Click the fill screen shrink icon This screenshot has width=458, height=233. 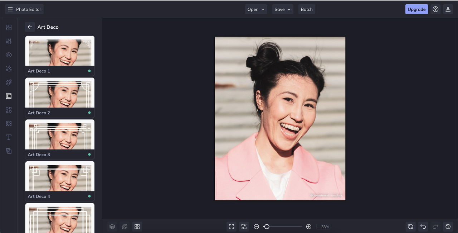click(x=244, y=227)
